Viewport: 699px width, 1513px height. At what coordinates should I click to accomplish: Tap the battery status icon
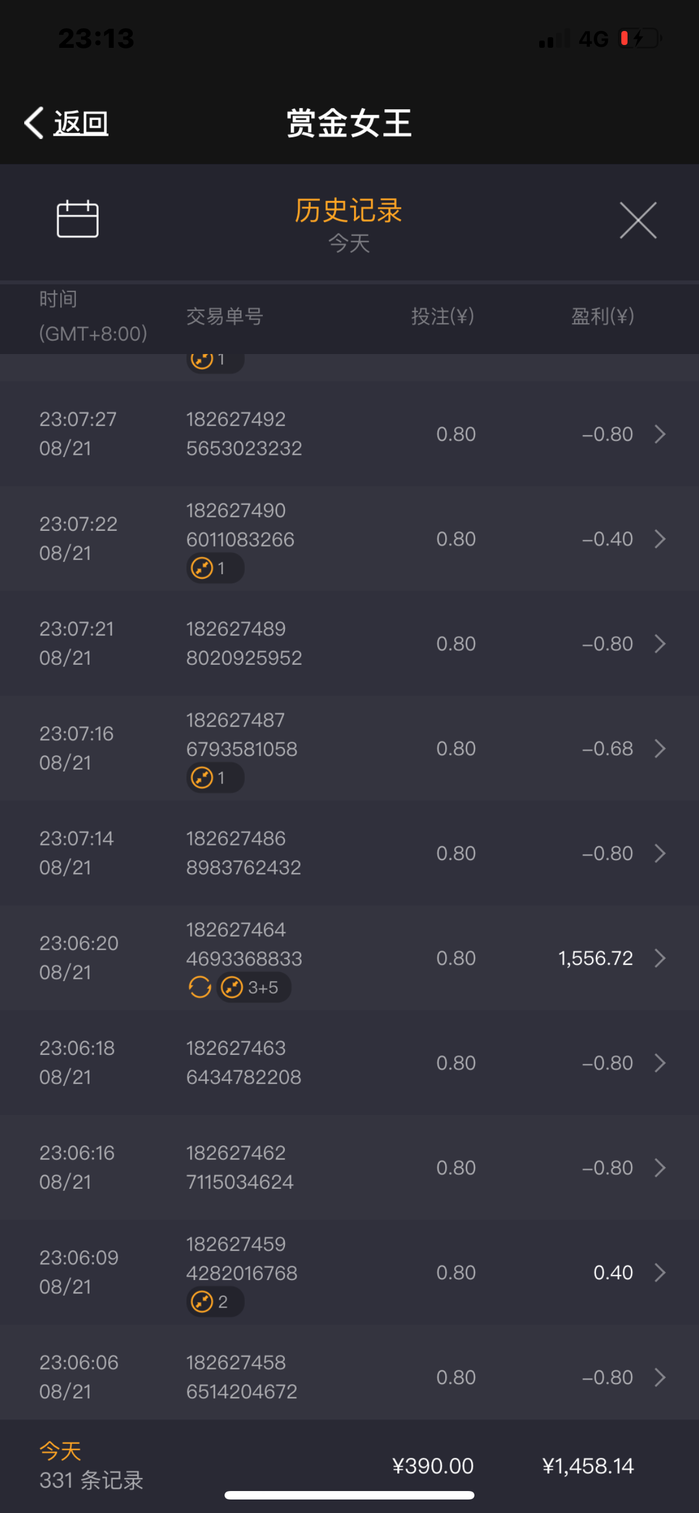(640, 39)
